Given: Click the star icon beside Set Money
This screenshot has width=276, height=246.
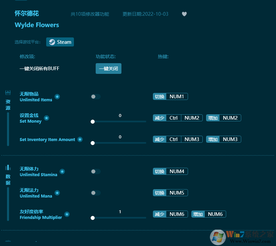Looking at the screenshot, I should tap(47, 118).
